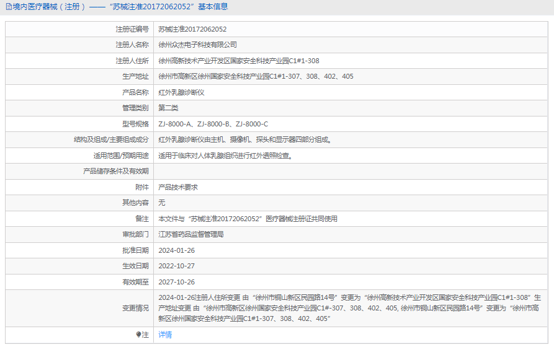
Task: Click the 审批部门 label
Action: [136, 234]
